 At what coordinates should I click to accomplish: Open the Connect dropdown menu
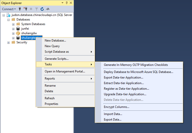pyautogui.click(x=9, y=9)
